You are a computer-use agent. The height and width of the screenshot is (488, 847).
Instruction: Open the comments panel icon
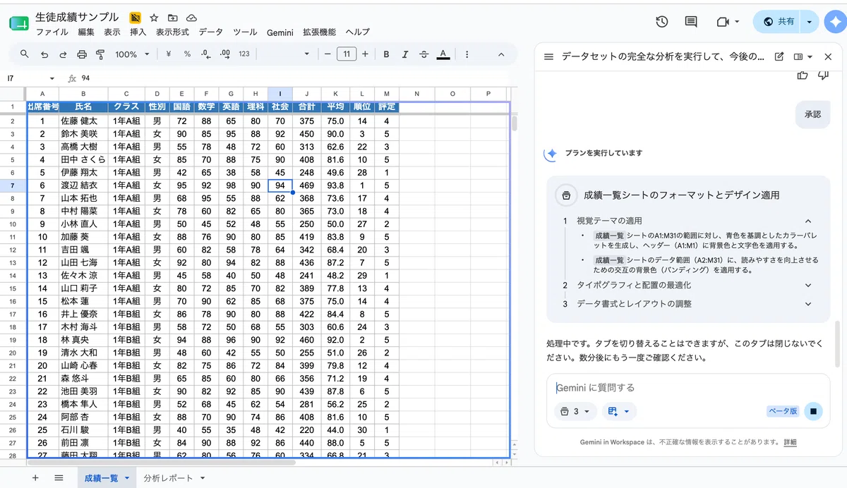tap(691, 22)
